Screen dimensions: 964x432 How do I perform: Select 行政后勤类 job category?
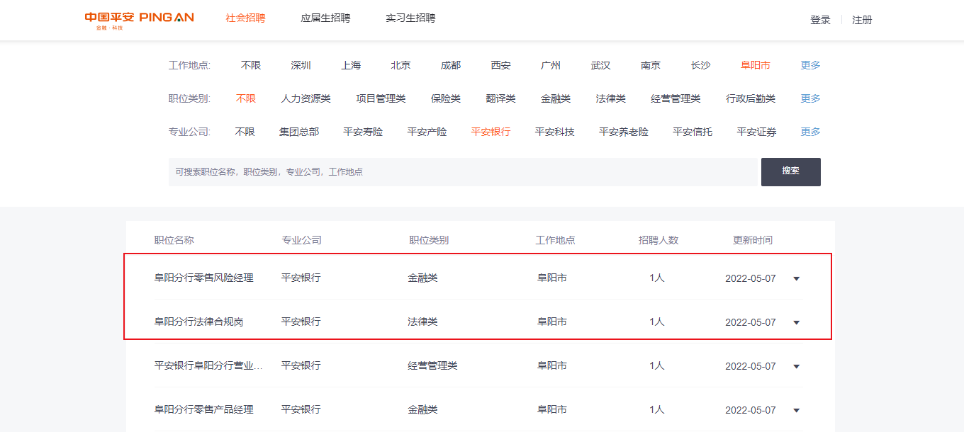coord(751,98)
